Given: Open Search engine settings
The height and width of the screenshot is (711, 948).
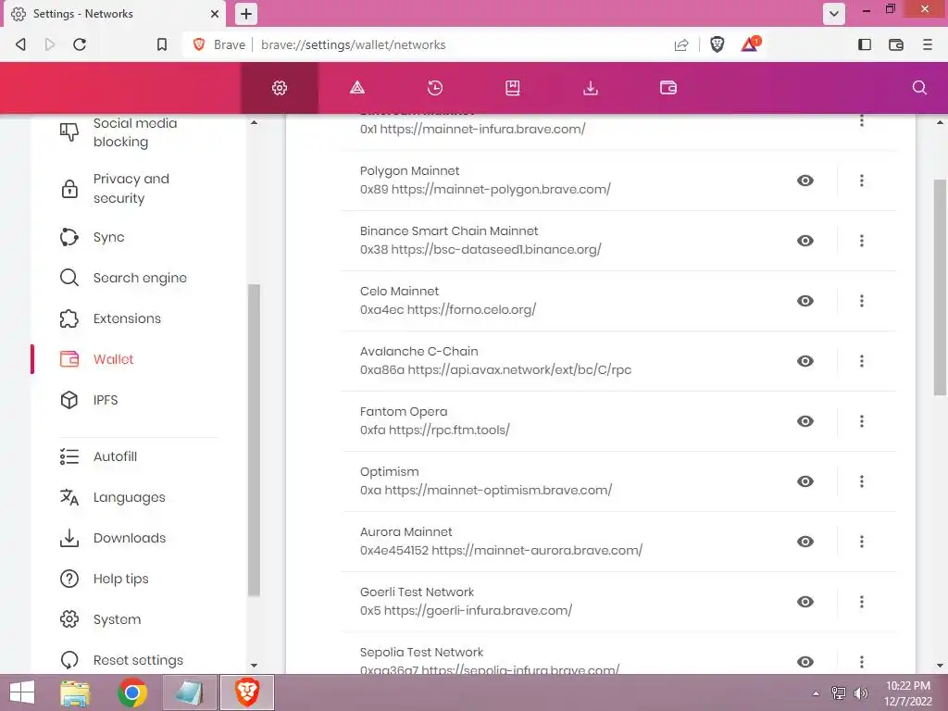Looking at the screenshot, I should pos(124,278).
